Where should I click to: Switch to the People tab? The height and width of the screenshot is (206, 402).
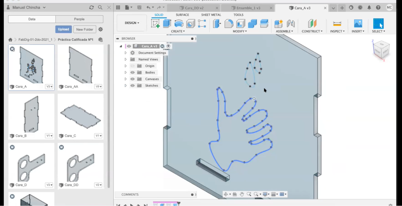click(x=79, y=19)
